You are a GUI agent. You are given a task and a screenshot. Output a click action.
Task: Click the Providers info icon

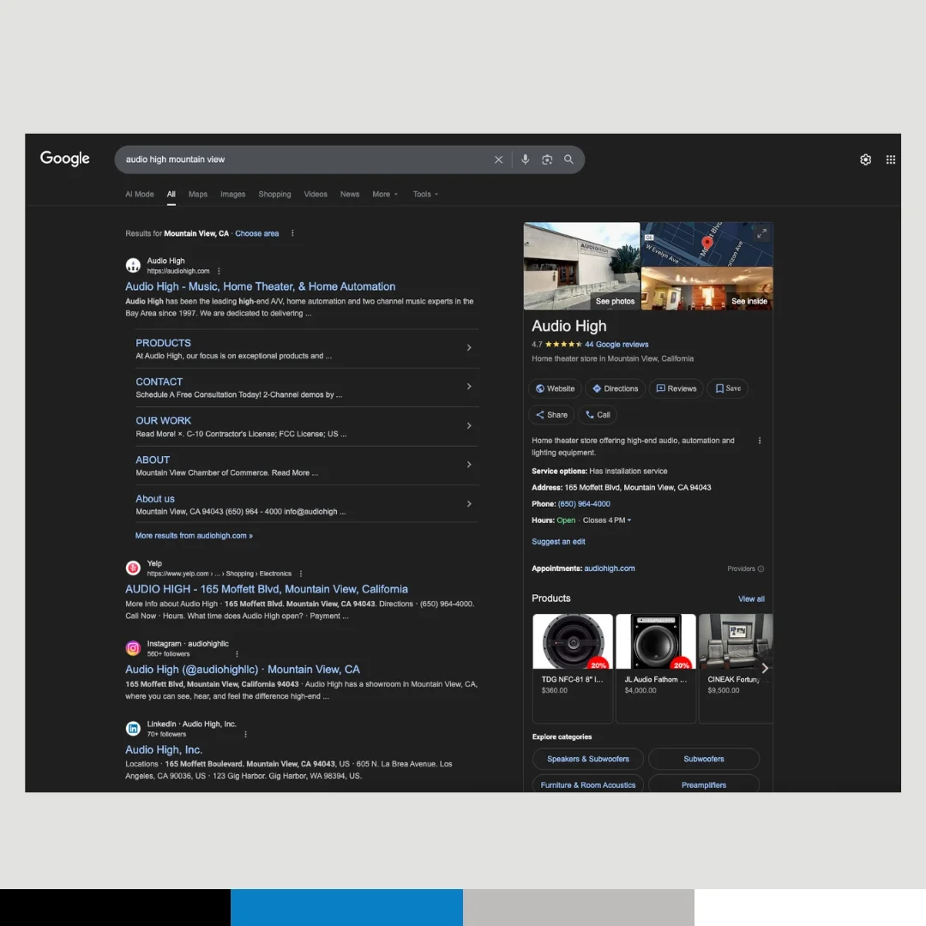coord(761,568)
